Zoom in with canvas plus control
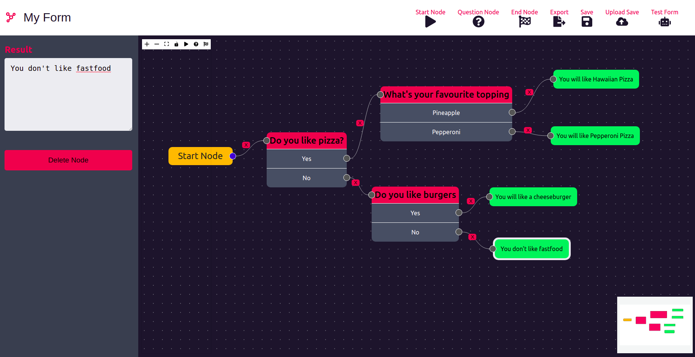 pos(147,44)
